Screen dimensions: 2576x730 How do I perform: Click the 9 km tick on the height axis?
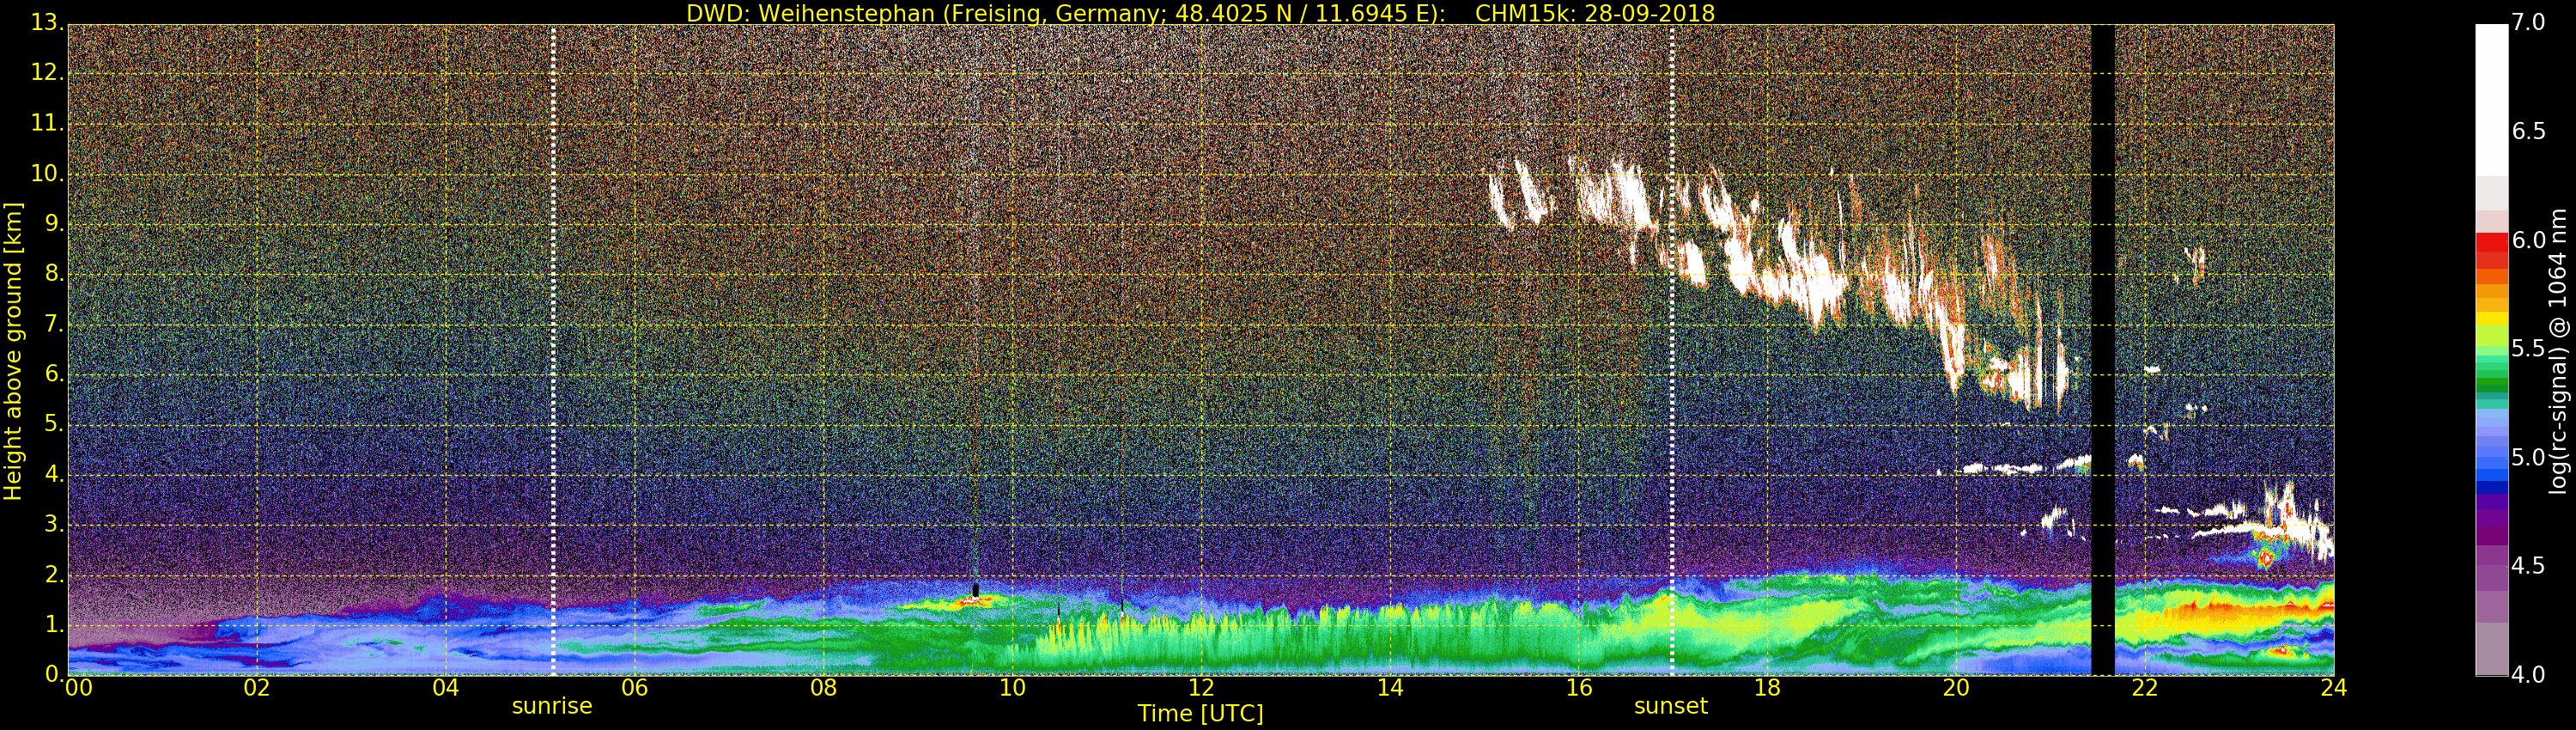coord(55,223)
